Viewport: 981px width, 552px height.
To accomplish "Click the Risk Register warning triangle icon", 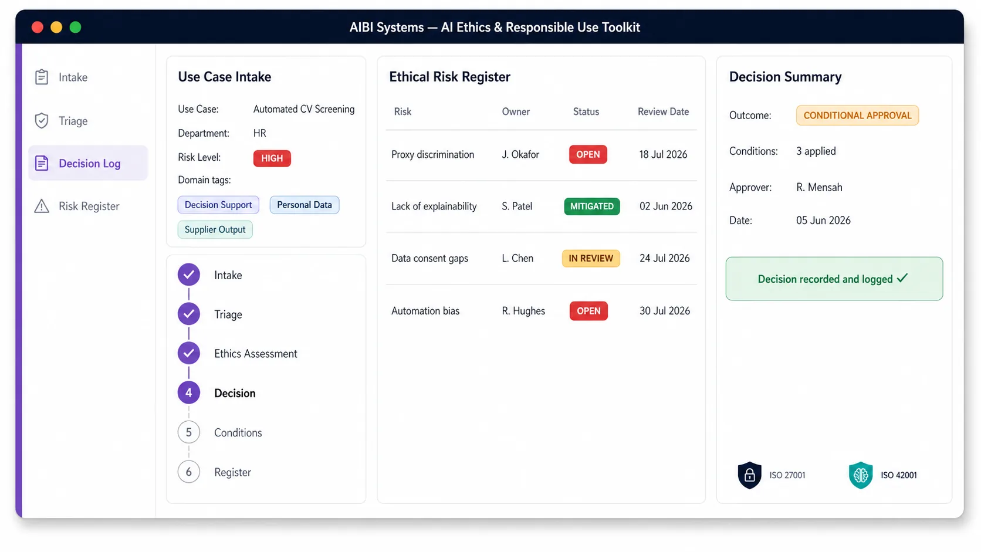I will coord(42,206).
